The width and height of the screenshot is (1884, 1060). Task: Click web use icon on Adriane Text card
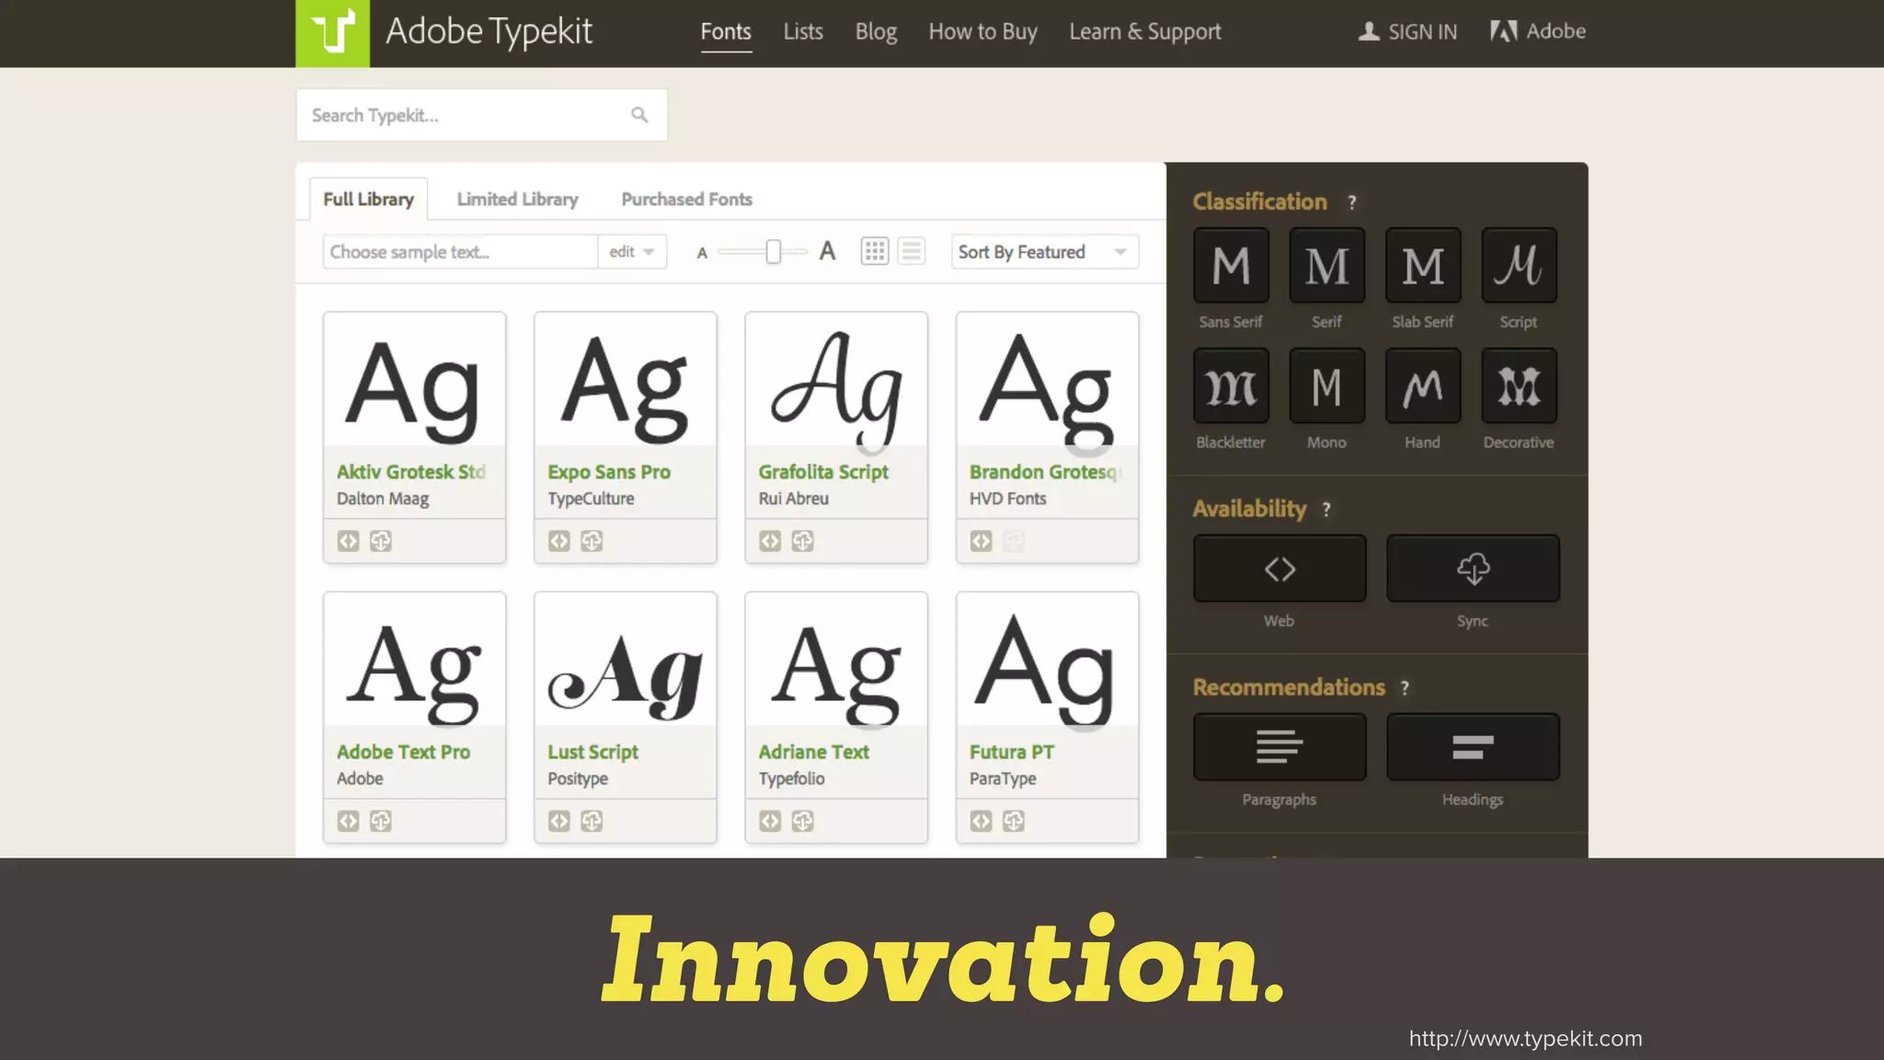(770, 821)
